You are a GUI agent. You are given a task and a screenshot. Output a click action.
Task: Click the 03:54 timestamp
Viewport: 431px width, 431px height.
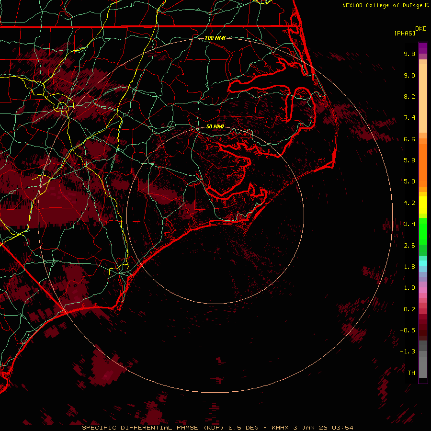coord(342,428)
